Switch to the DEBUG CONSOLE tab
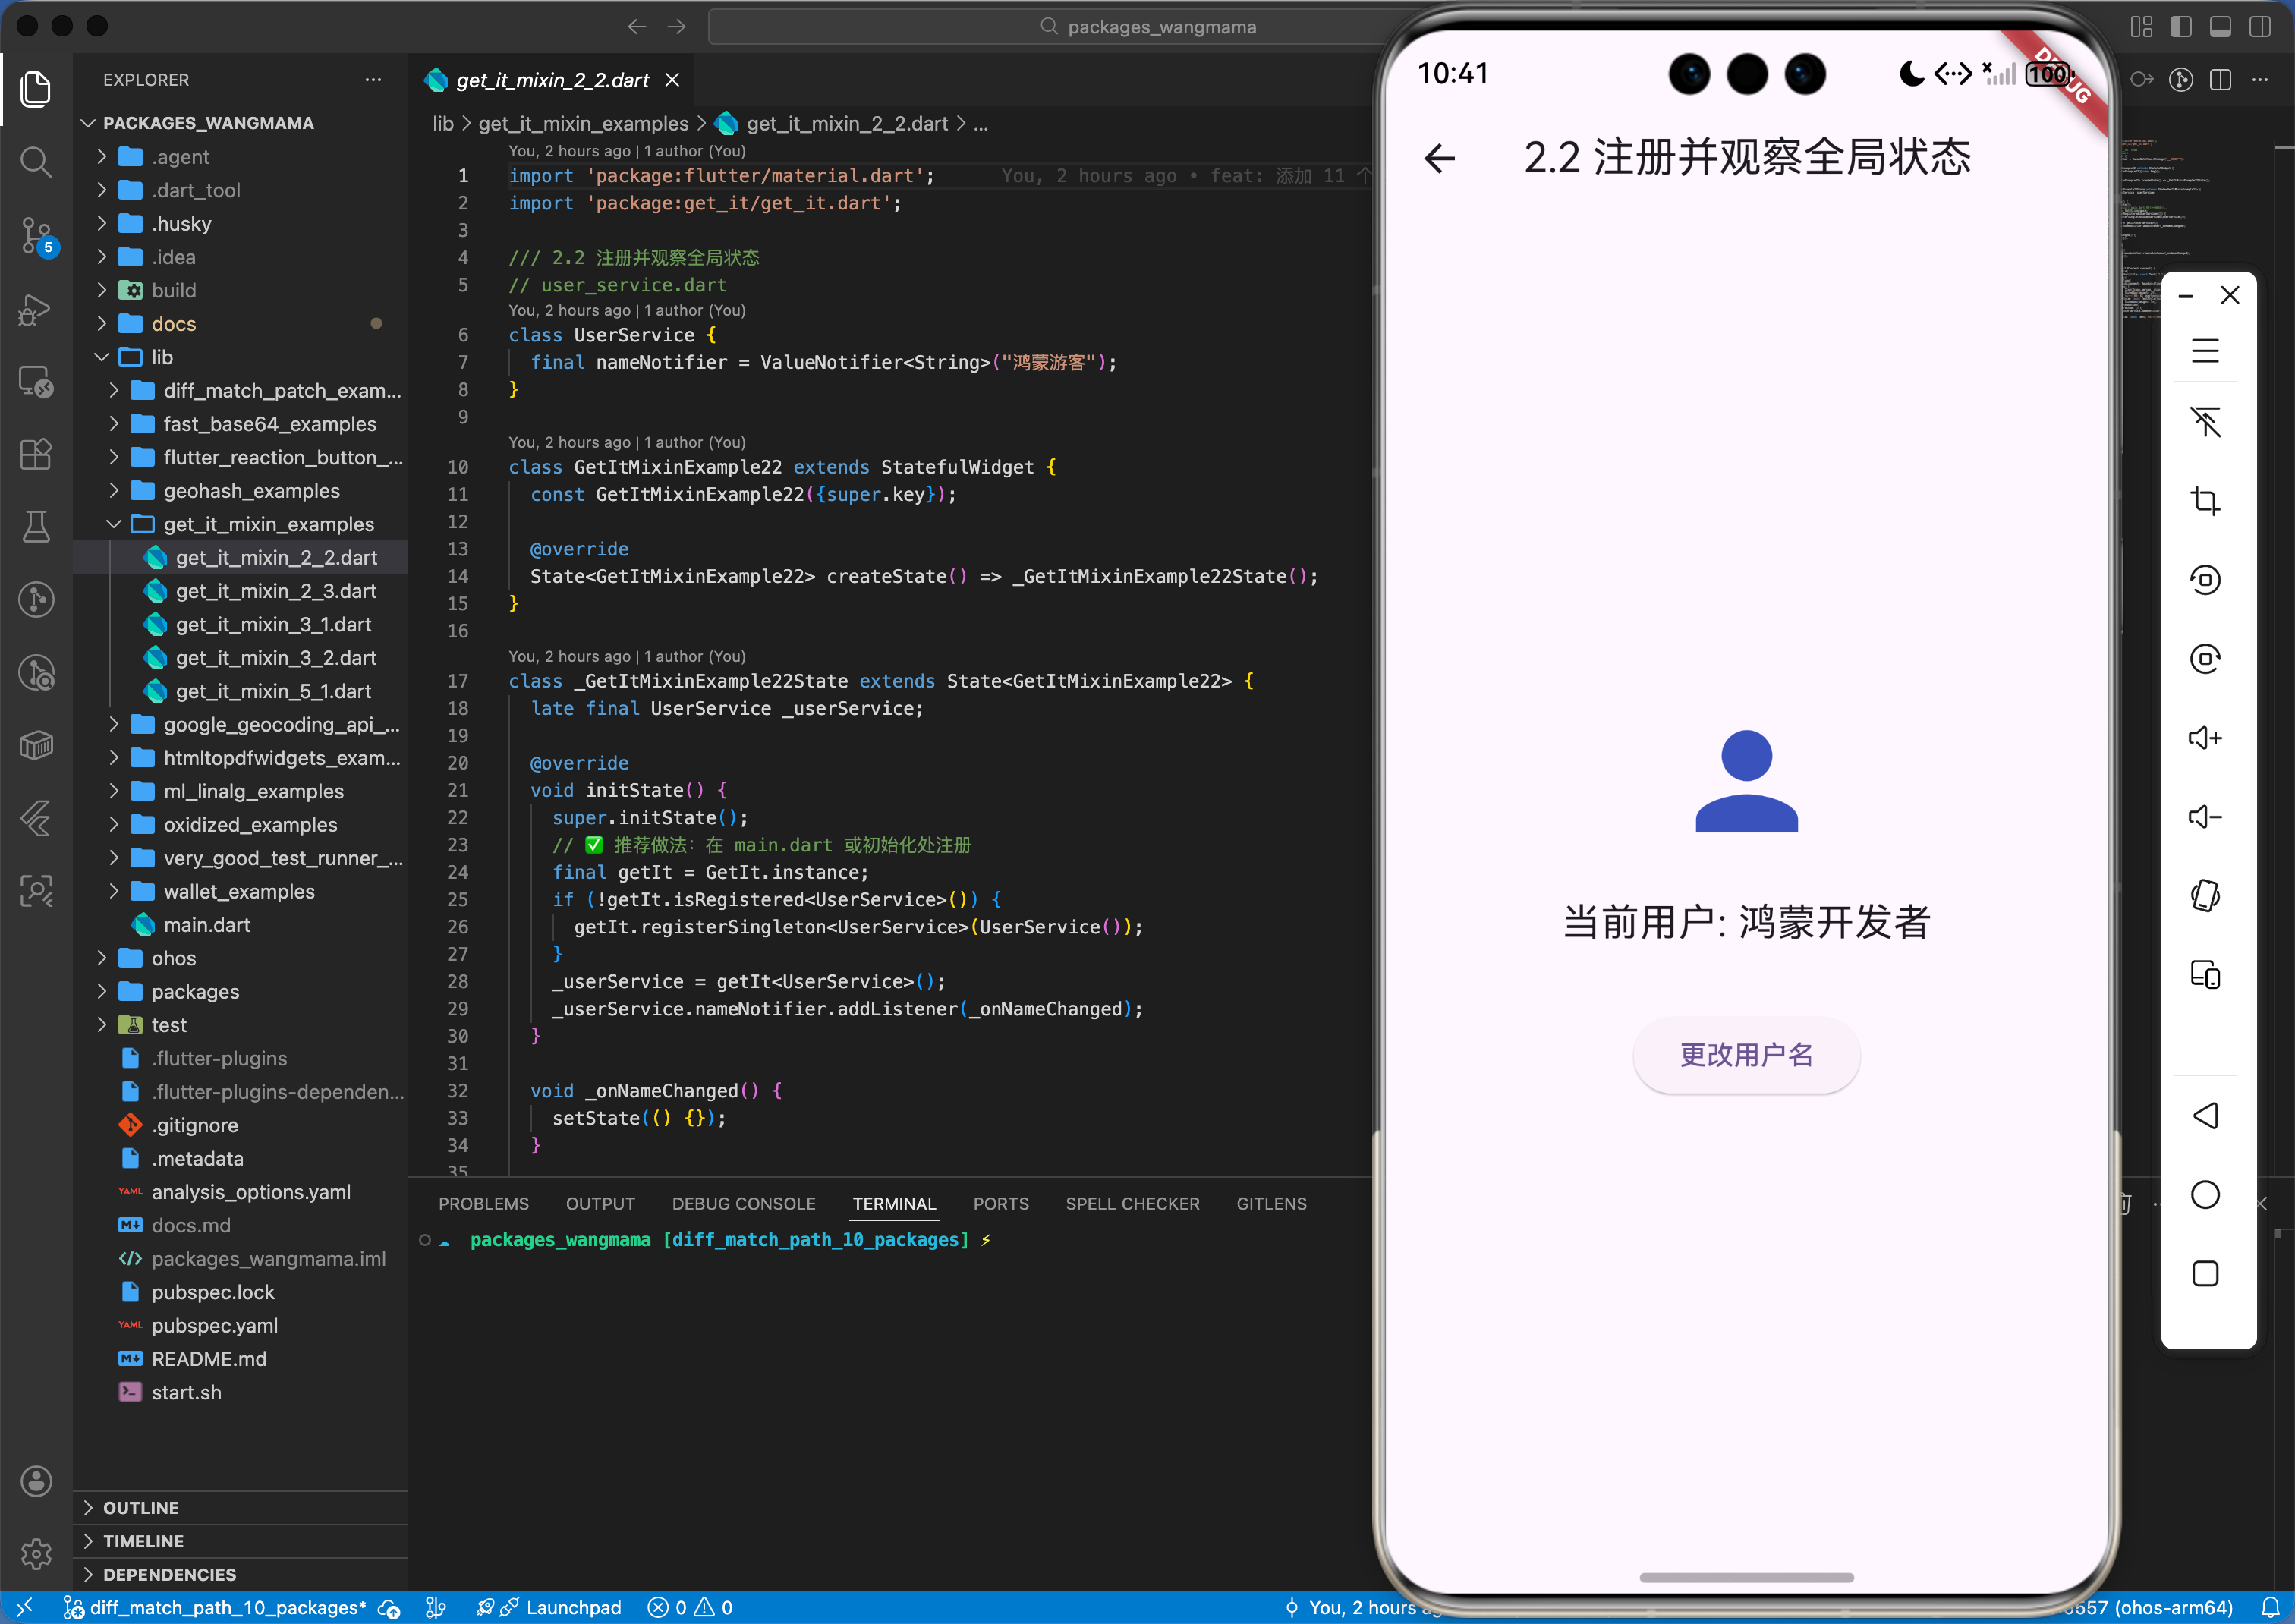Viewport: 2295px width, 1624px height. (x=743, y=1203)
